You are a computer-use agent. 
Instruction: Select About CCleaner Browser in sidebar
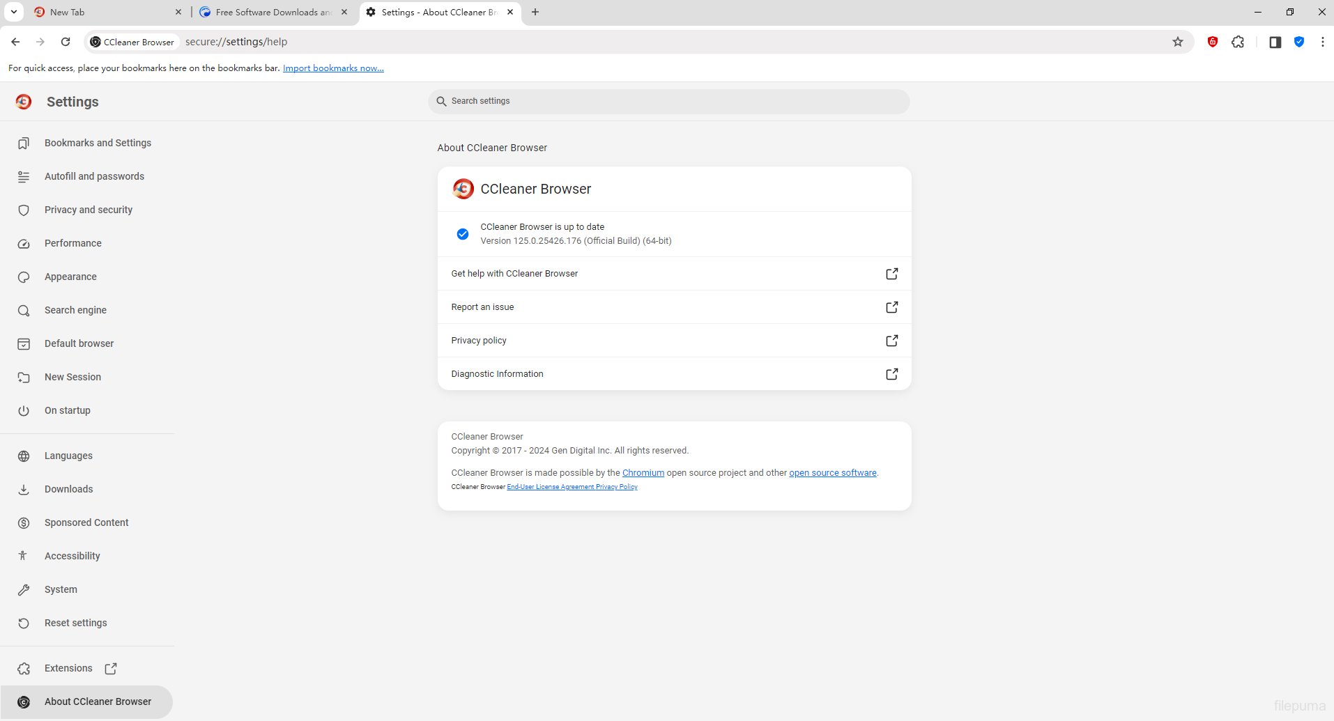coord(87,701)
